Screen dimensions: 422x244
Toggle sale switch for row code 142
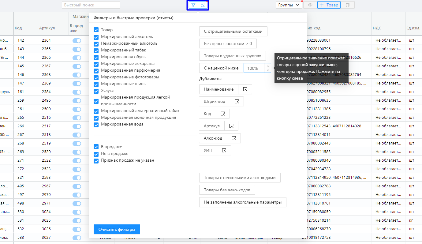click(77, 40)
